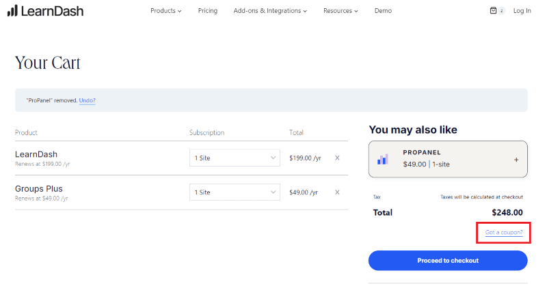Expand Add-ons & Integrations menu

pos(270,11)
